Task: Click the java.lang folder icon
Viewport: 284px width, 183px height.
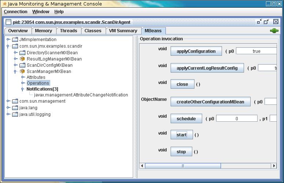Action: click(15, 108)
